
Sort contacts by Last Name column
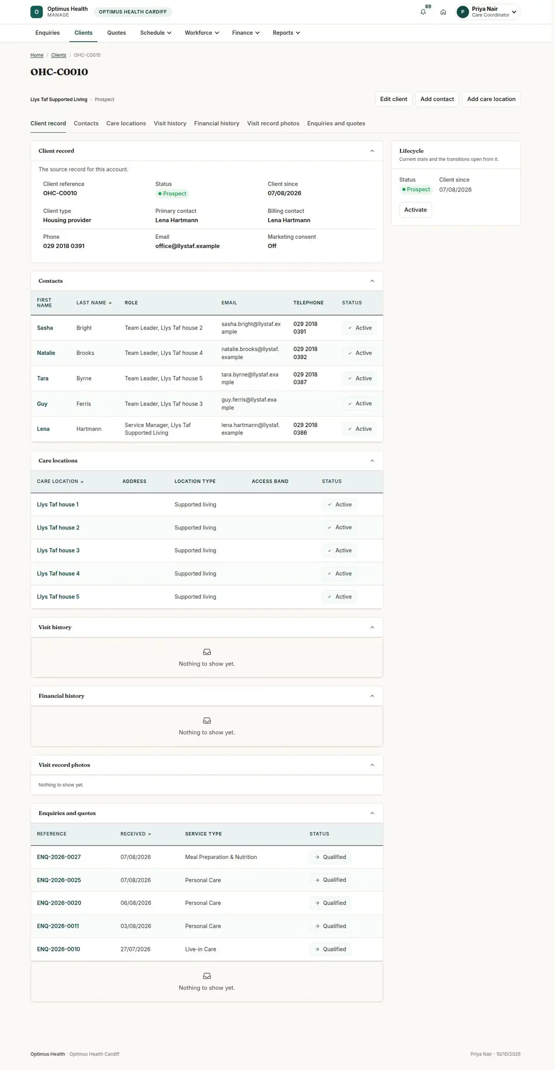[x=94, y=303]
